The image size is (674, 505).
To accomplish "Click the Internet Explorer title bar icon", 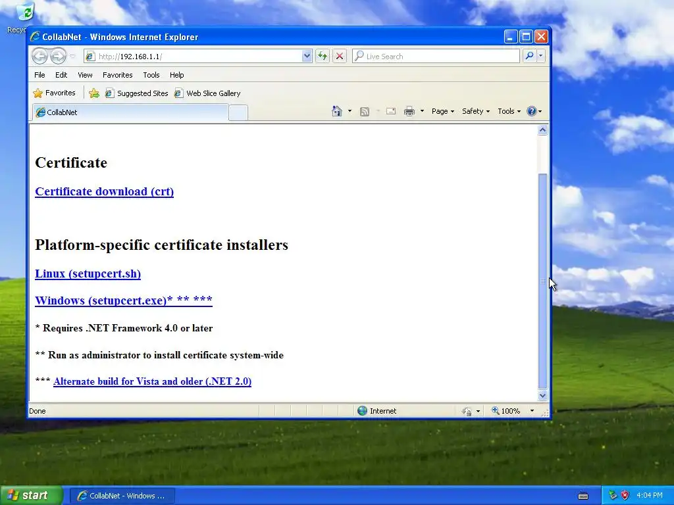I will click(x=36, y=37).
